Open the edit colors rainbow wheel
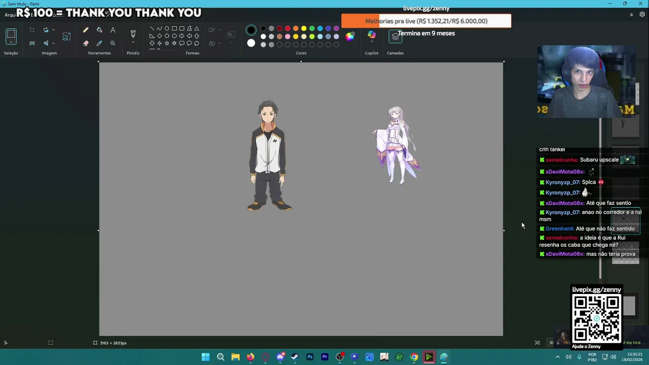Viewport: 649px width, 365px height. (350, 36)
